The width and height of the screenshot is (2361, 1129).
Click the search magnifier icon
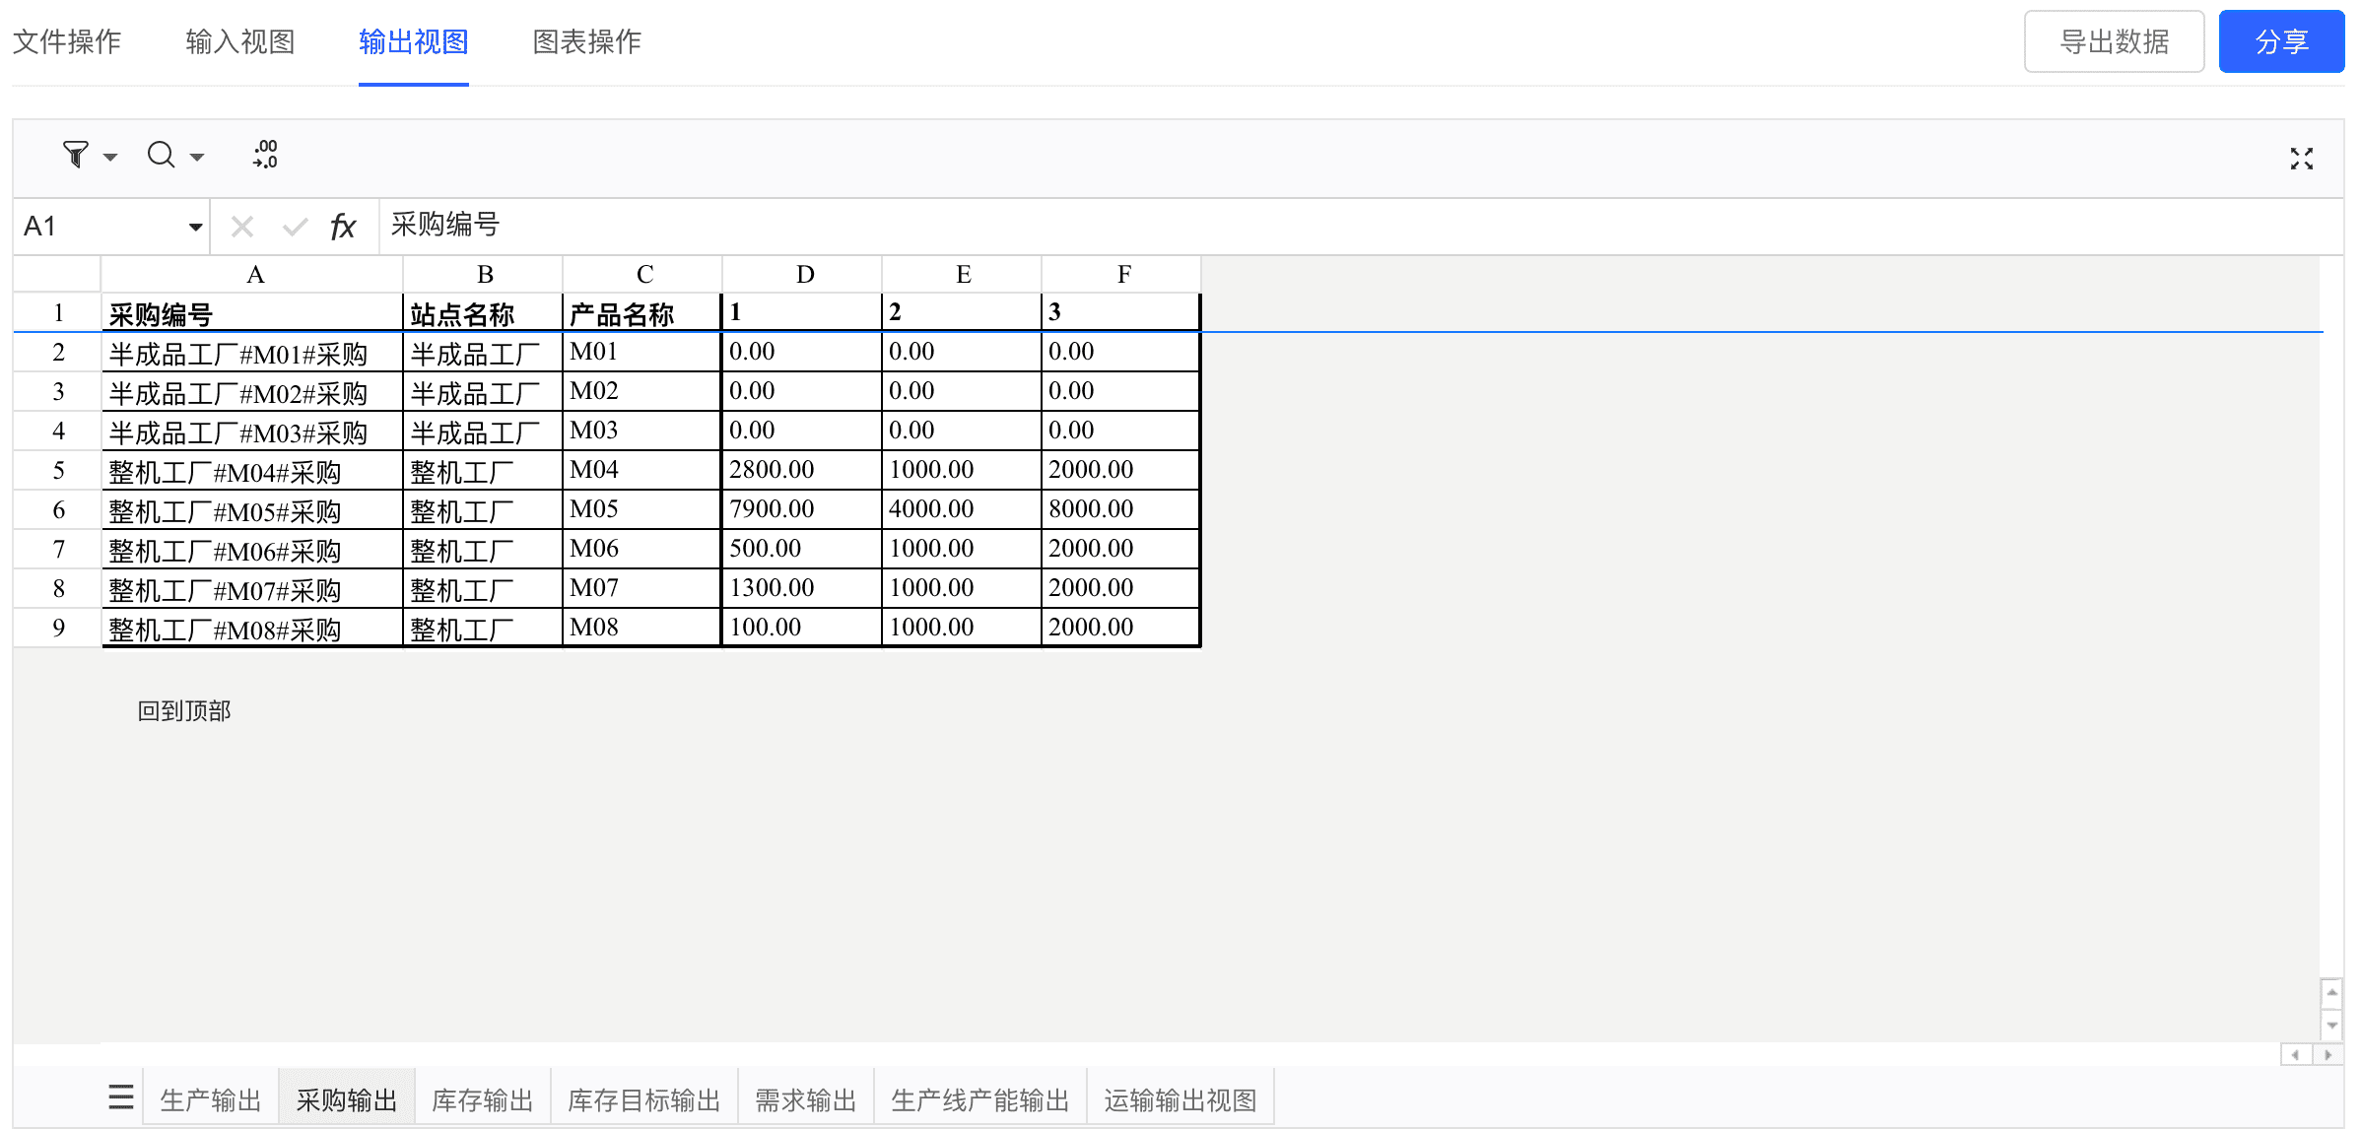pos(161,155)
